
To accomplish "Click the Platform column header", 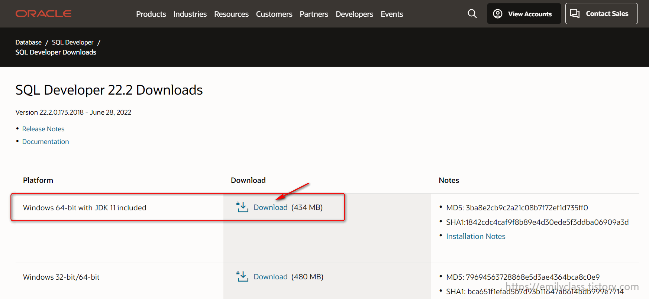I will pyautogui.click(x=38, y=180).
